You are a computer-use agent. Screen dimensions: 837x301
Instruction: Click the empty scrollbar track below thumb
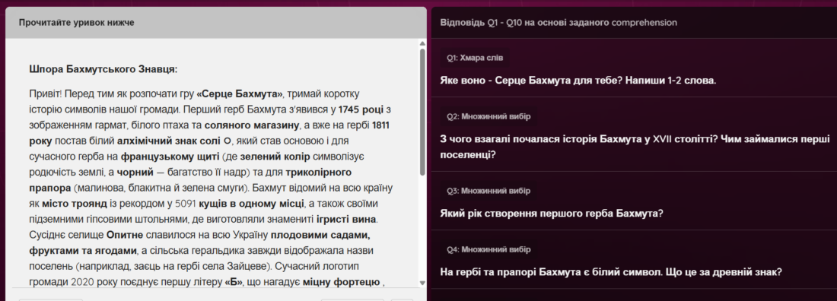[422, 227]
